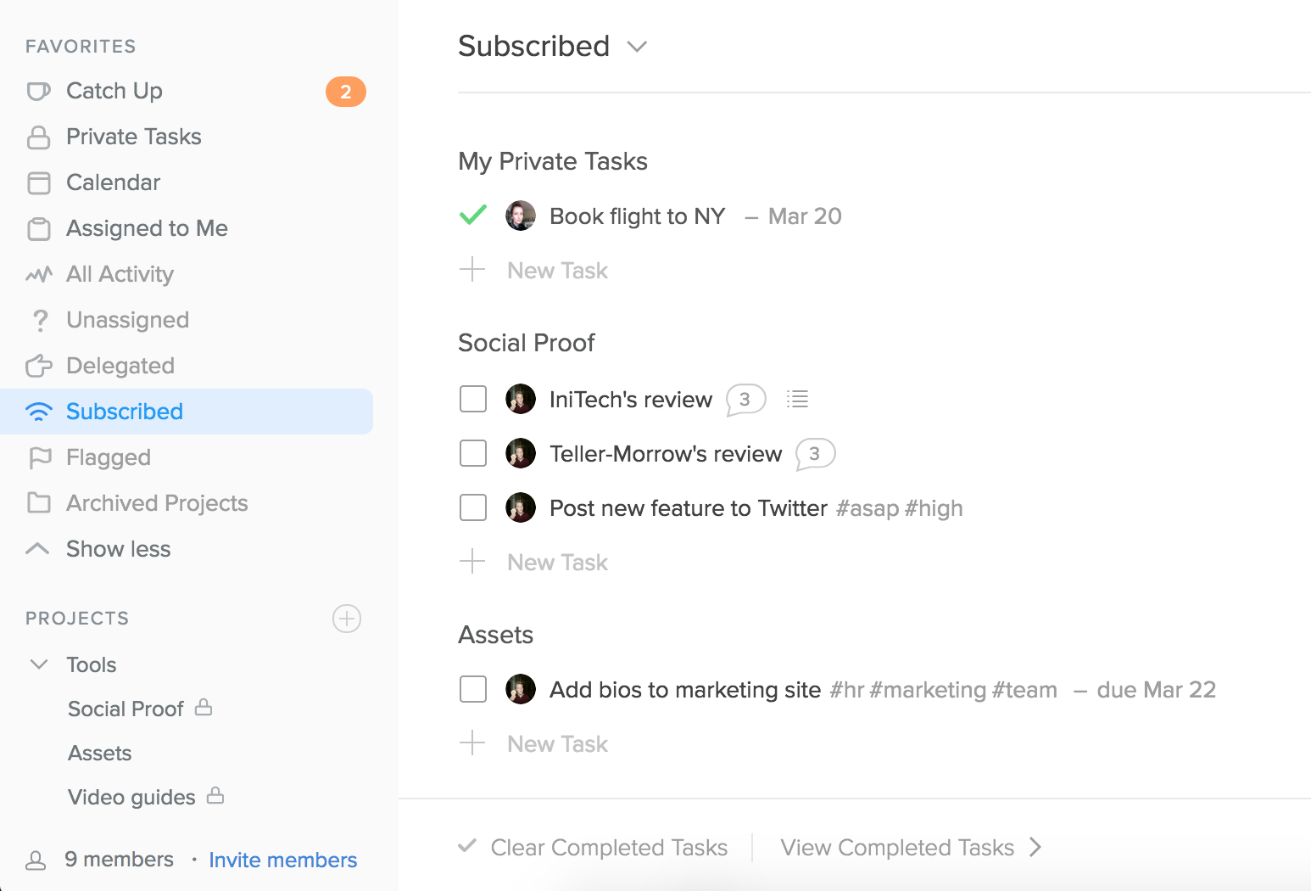Click lock icon next to Social Proof project
This screenshot has width=1311, height=891.
tap(204, 707)
